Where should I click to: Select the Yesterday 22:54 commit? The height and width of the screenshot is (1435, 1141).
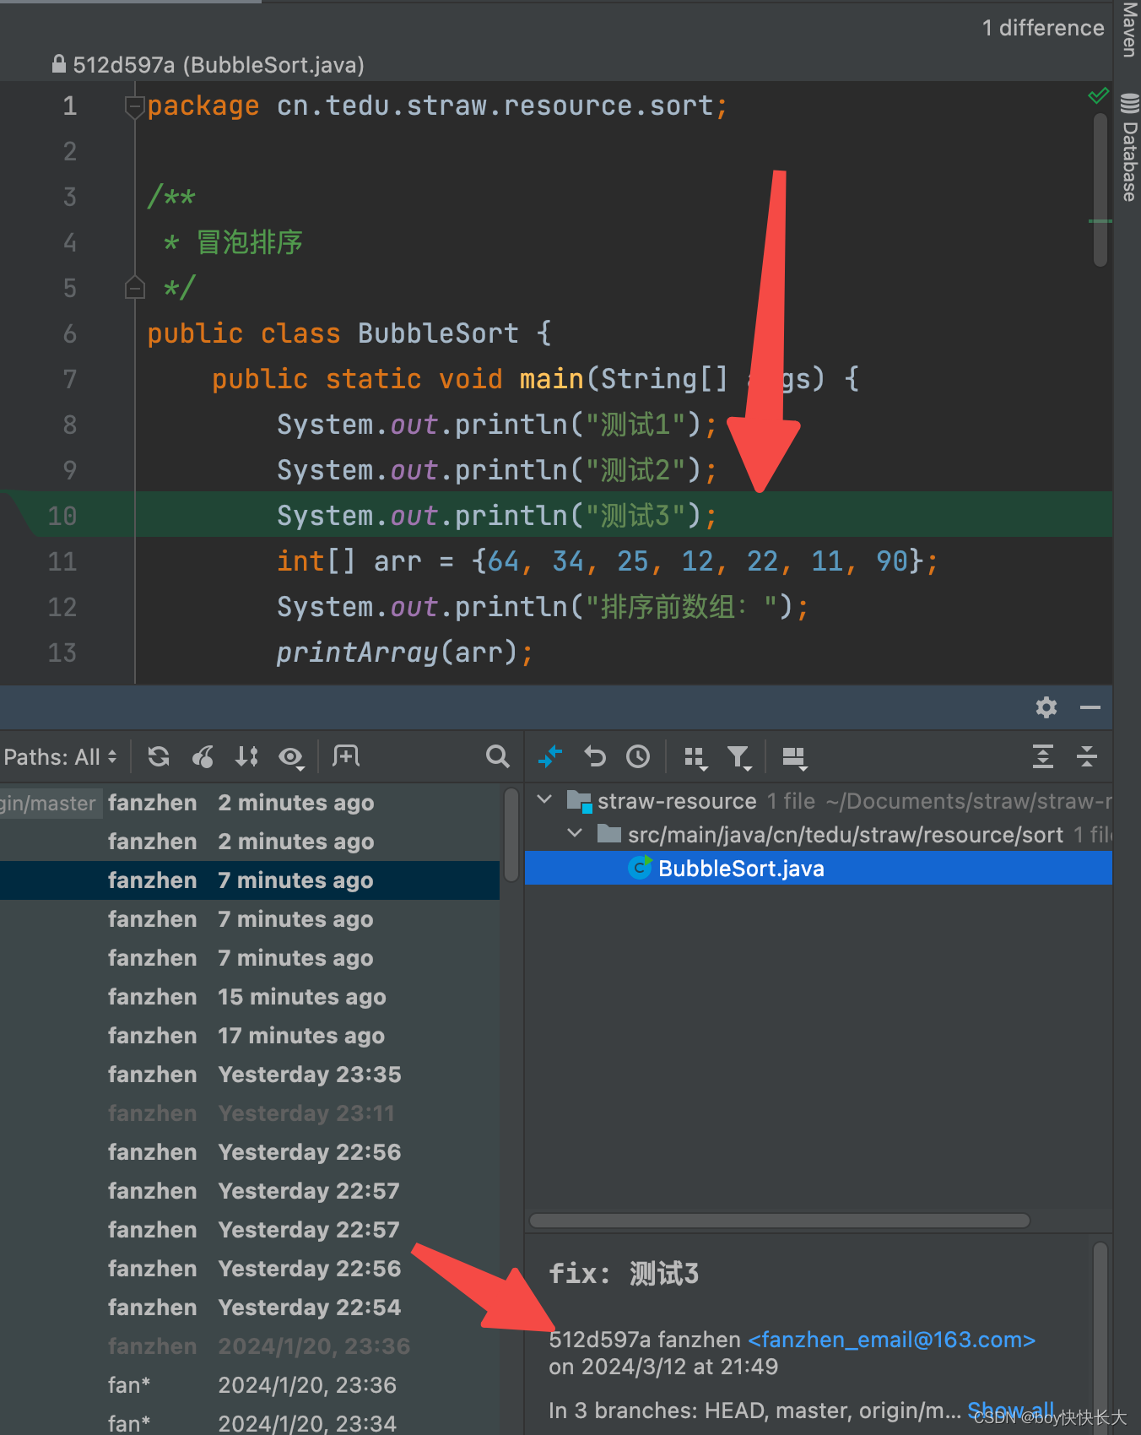coord(250,1308)
